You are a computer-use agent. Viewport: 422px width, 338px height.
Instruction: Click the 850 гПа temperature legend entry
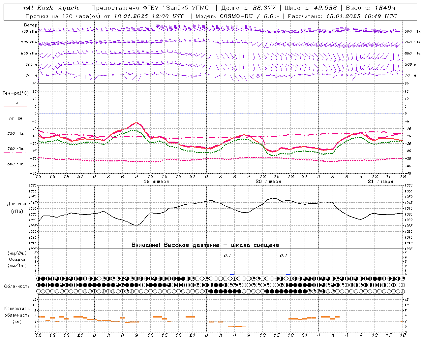pyautogui.click(x=15, y=134)
